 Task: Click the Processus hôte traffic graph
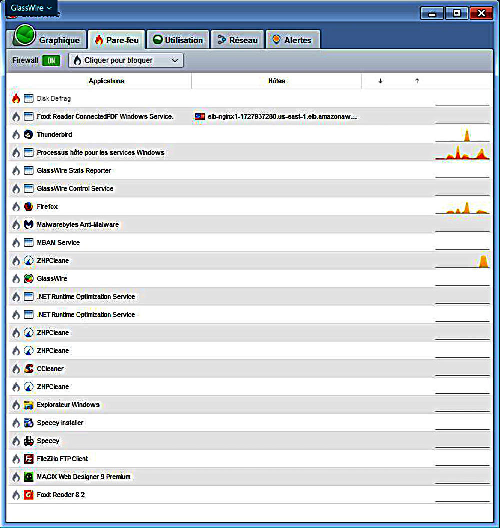click(462, 153)
